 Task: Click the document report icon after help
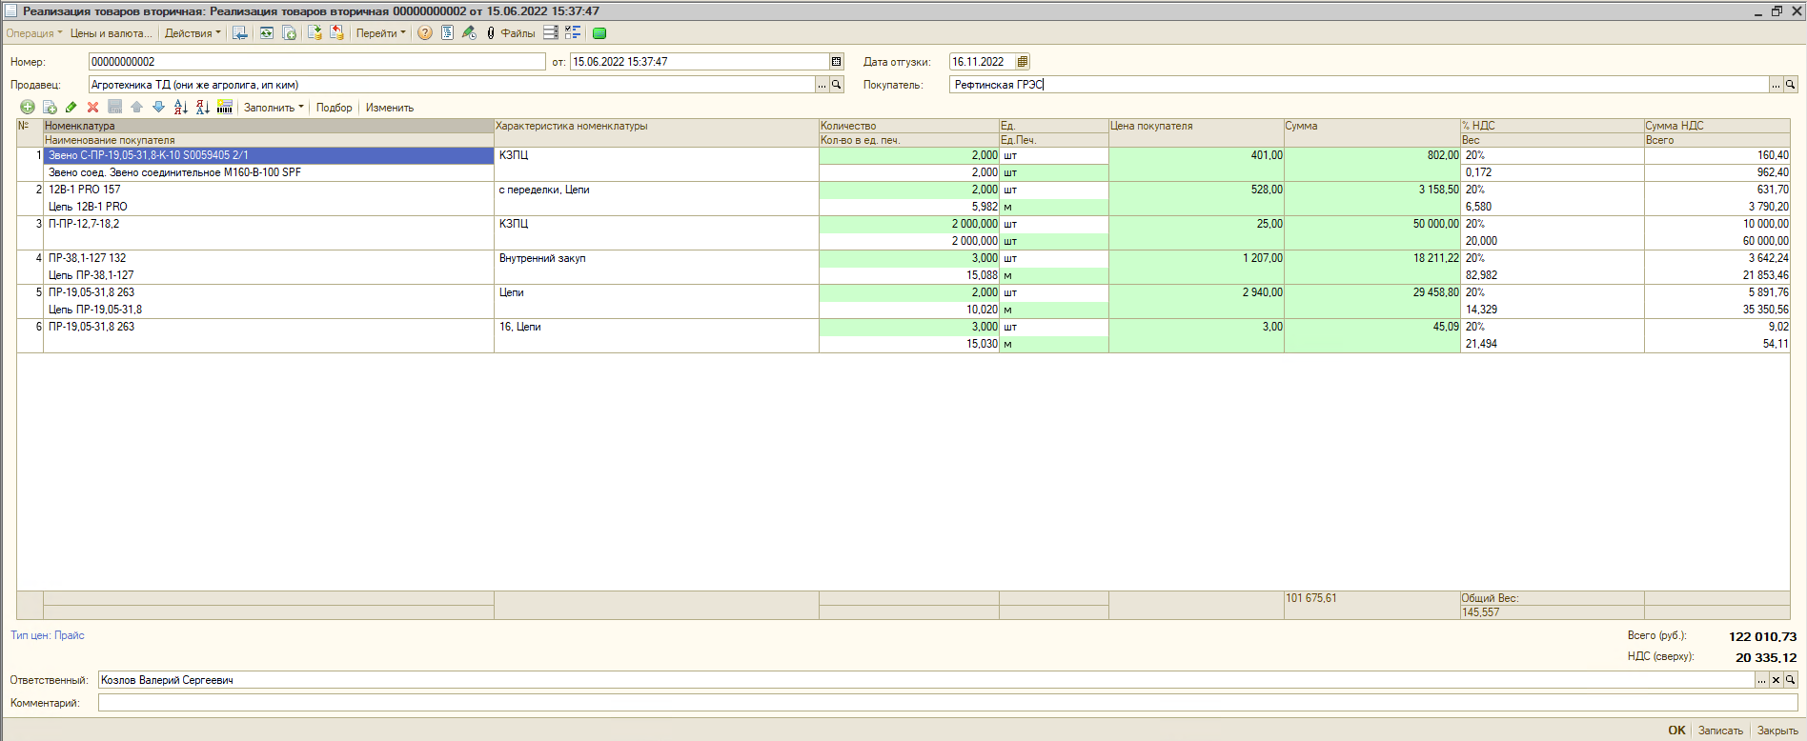[447, 33]
